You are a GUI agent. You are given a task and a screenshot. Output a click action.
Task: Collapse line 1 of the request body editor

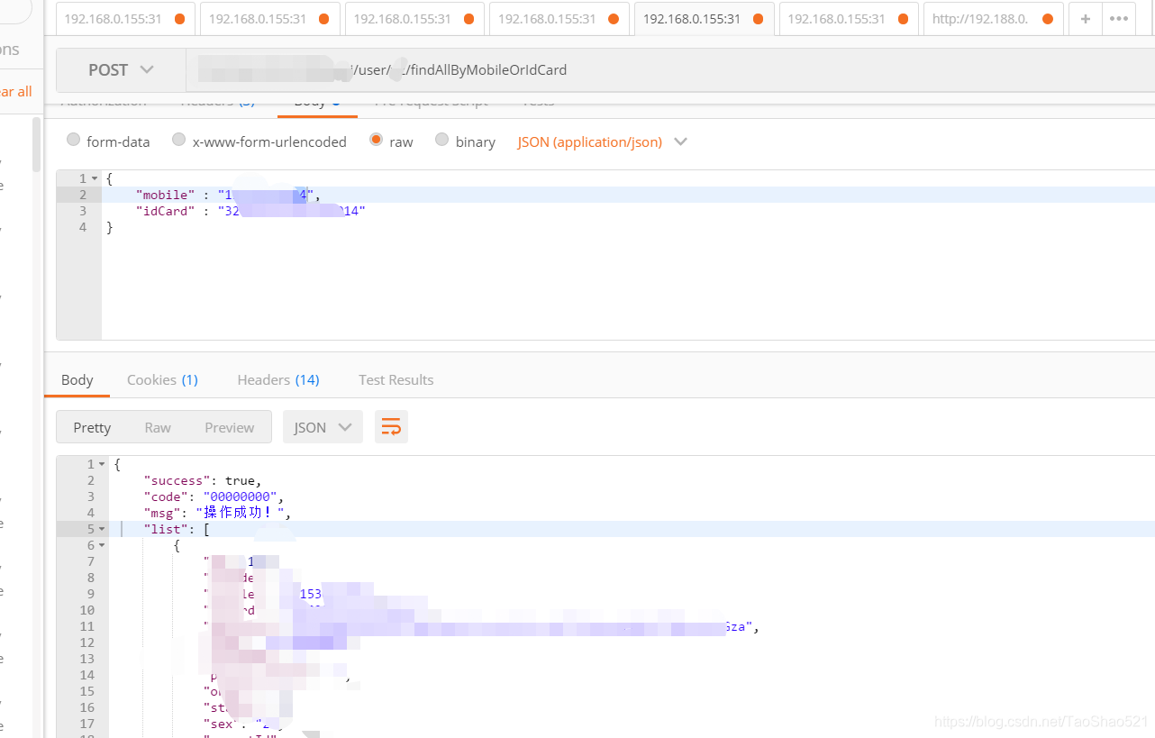95,178
